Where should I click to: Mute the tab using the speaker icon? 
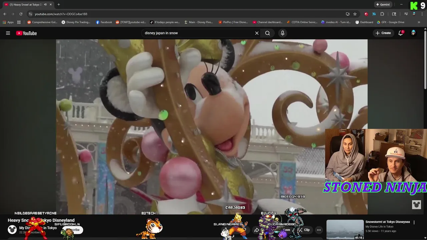pyautogui.click(x=45, y=5)
